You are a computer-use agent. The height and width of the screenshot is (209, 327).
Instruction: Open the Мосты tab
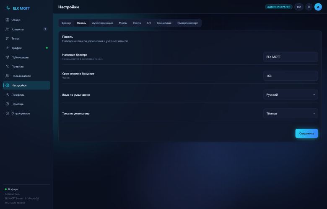pyautogui.click(x=123, y=23)
